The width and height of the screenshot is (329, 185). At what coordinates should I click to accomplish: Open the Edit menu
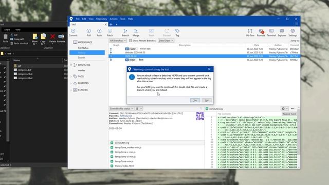(x=84, y=19)
